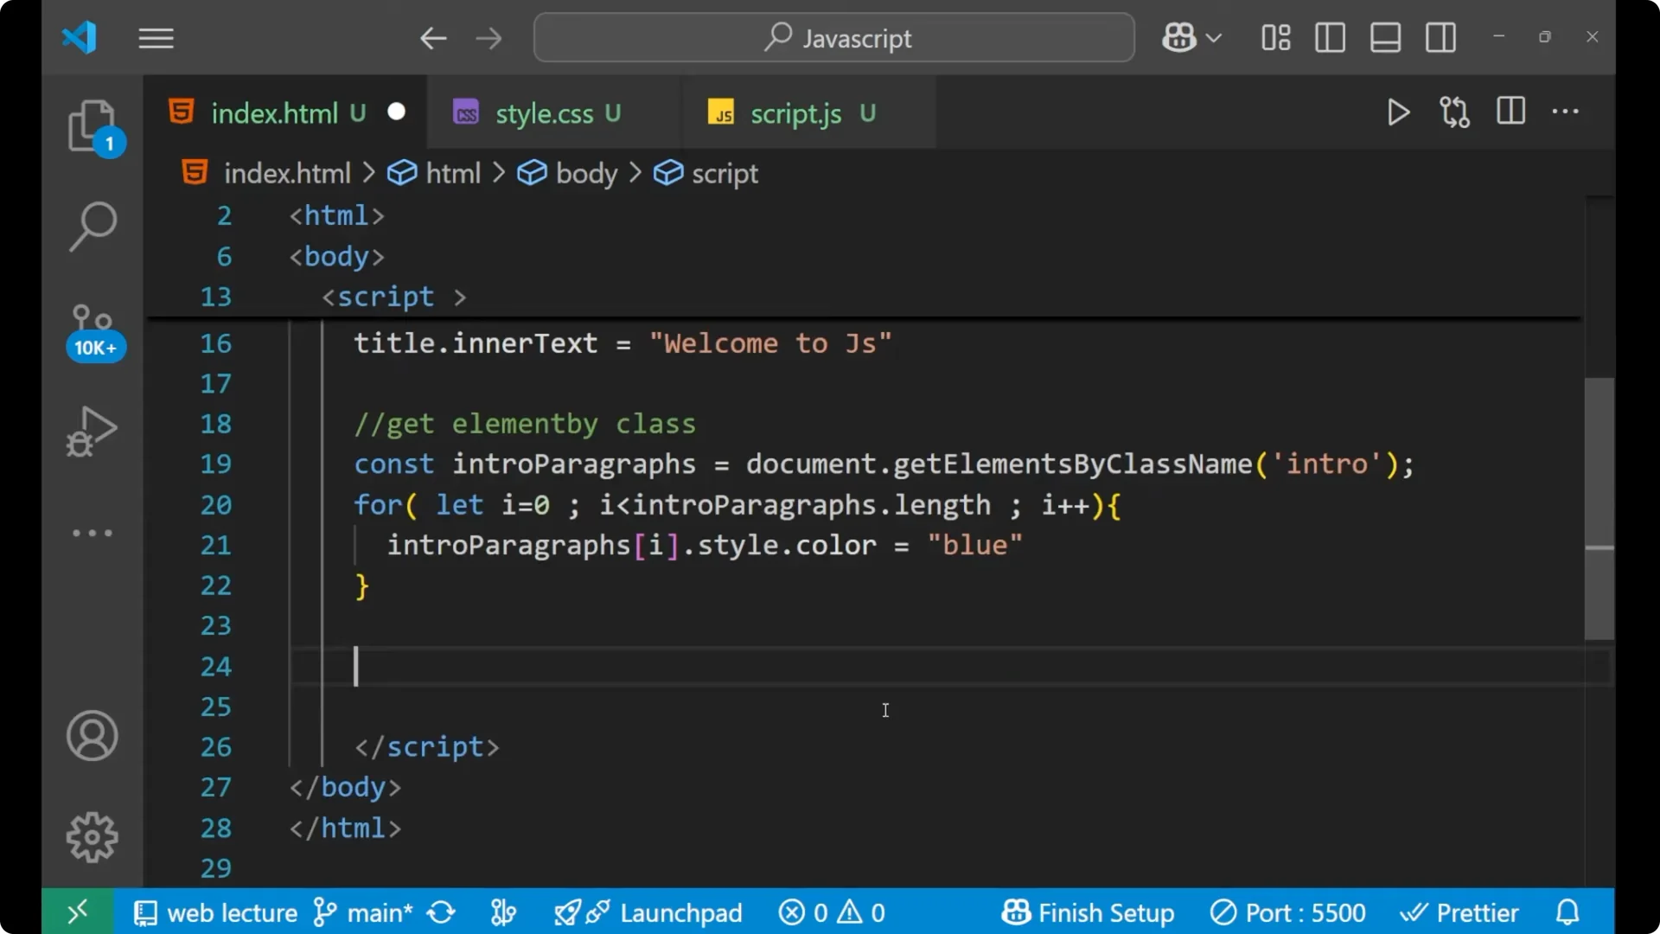The height and width of the screenshot is (934, 1660).
Task: Open the More Actions editor menu
Action: click(x=1567, y=112)
